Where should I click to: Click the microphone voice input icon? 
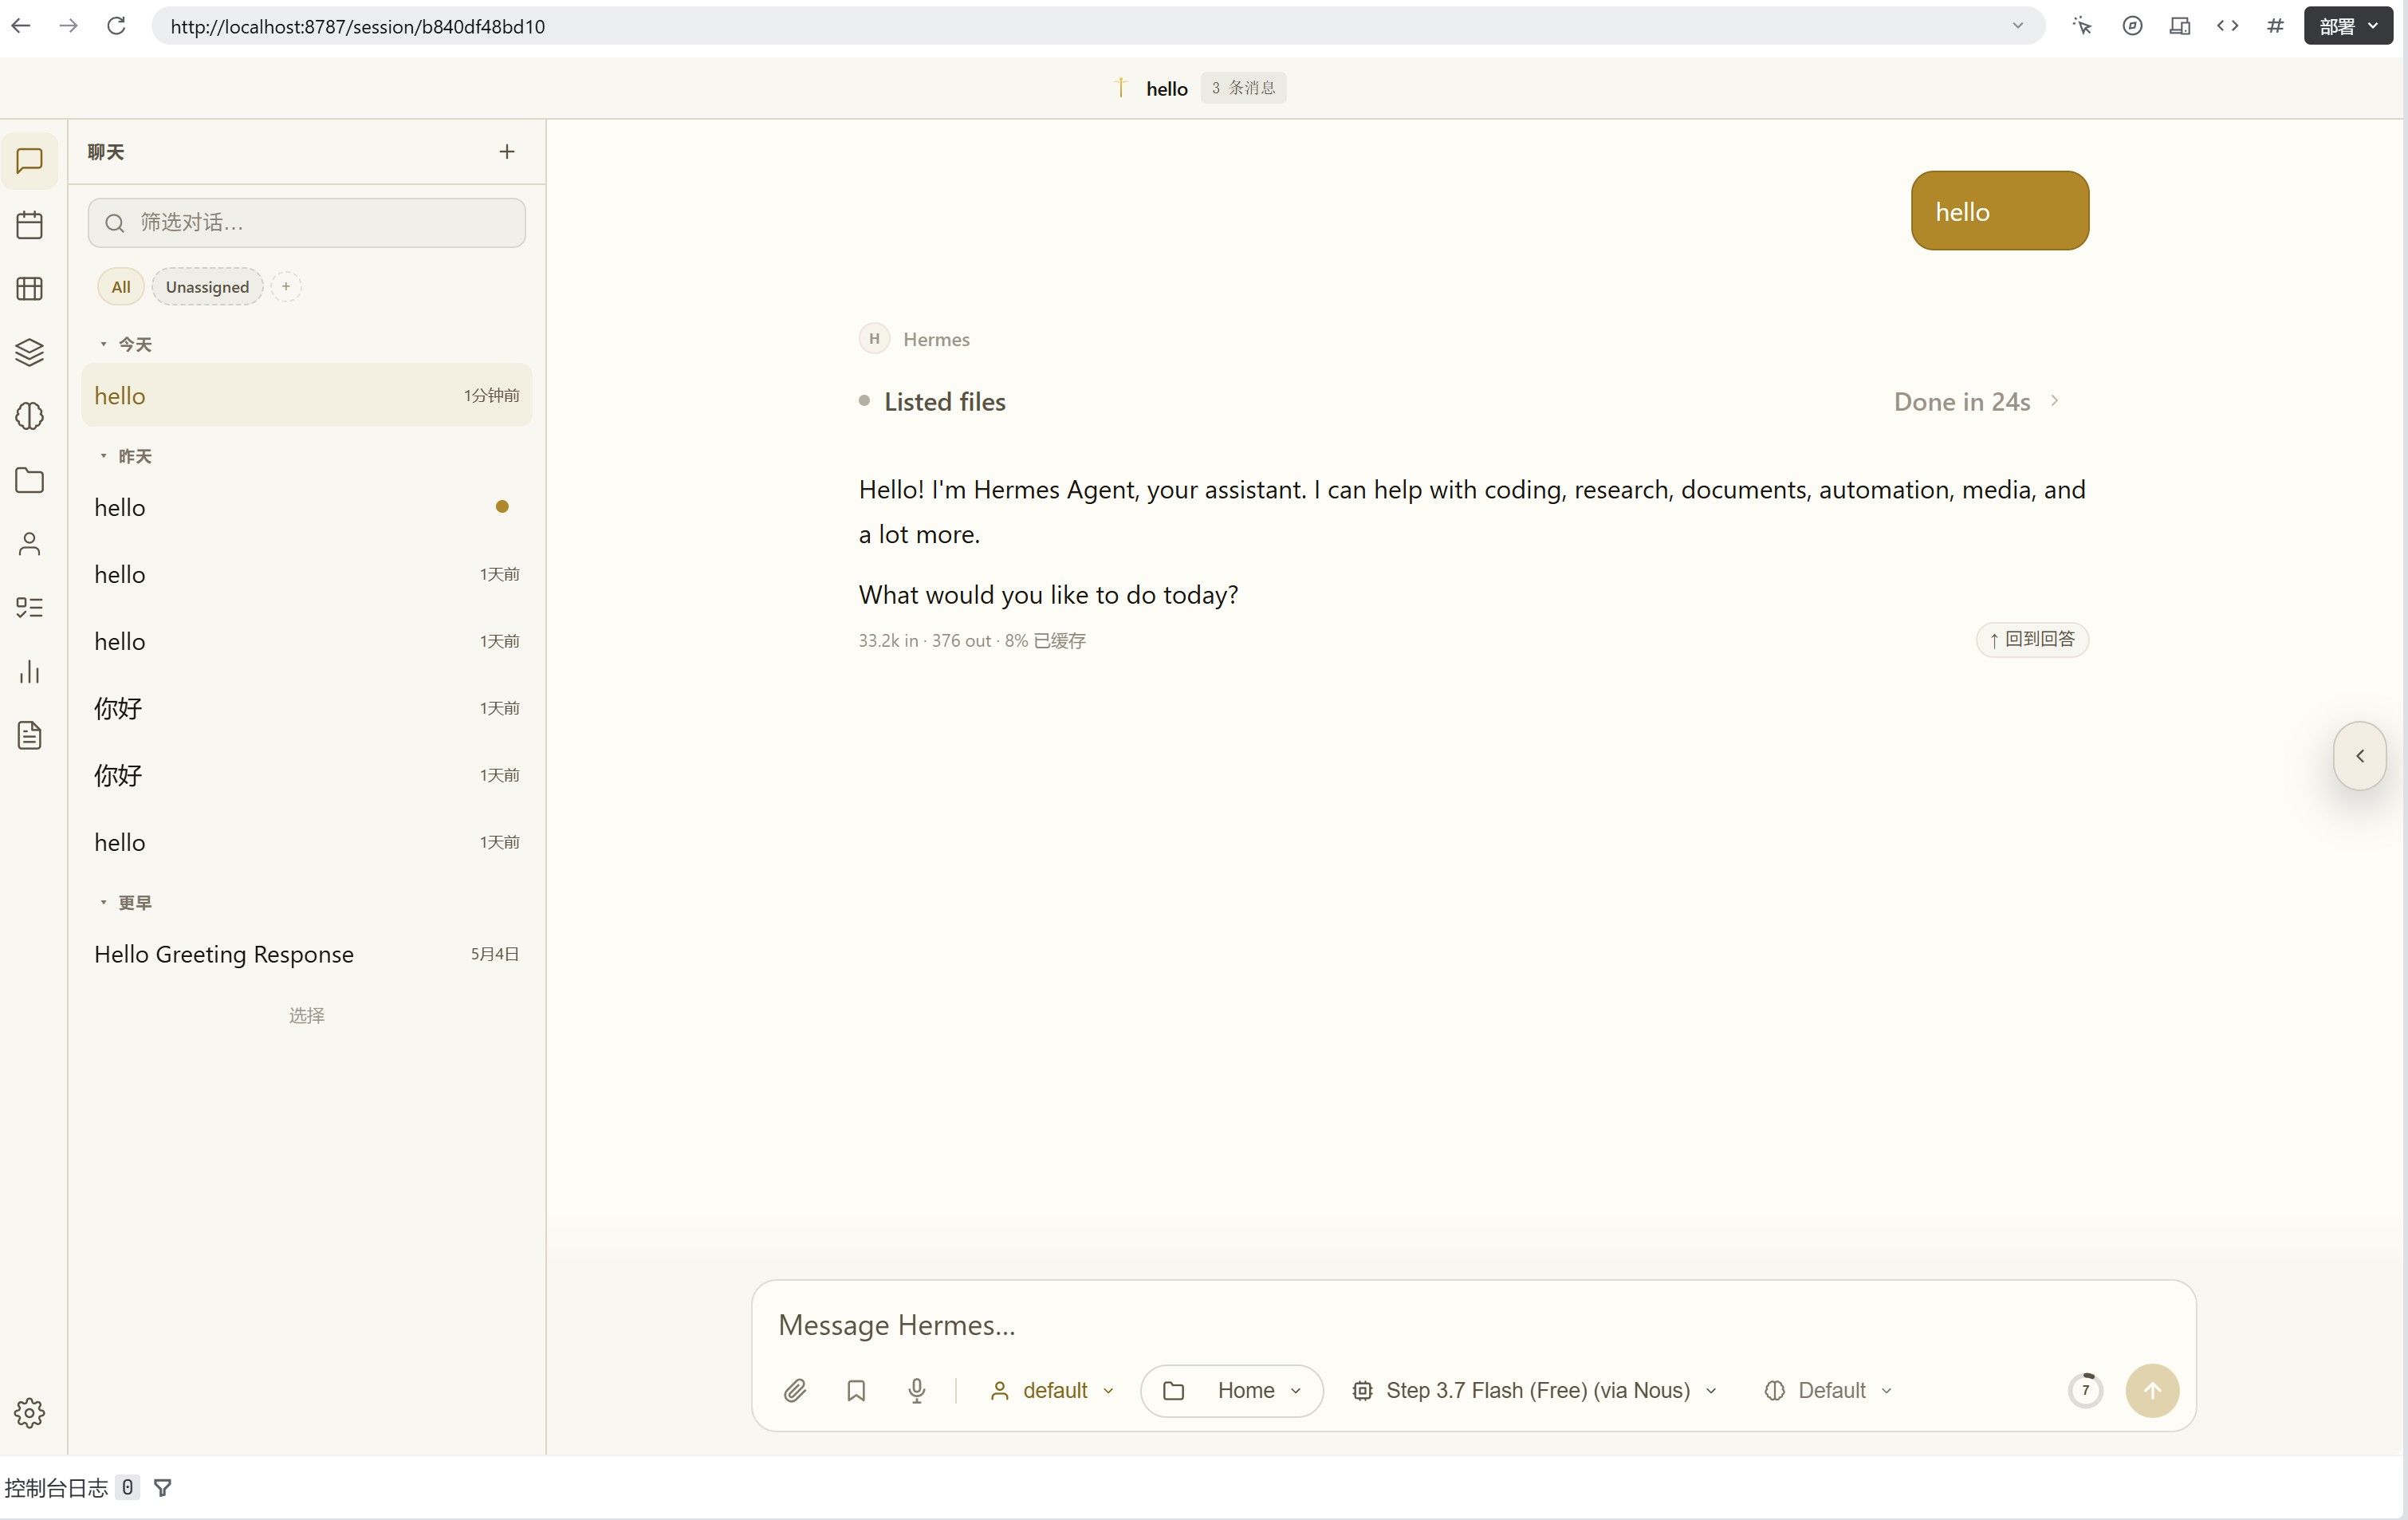pos(916,1390)
